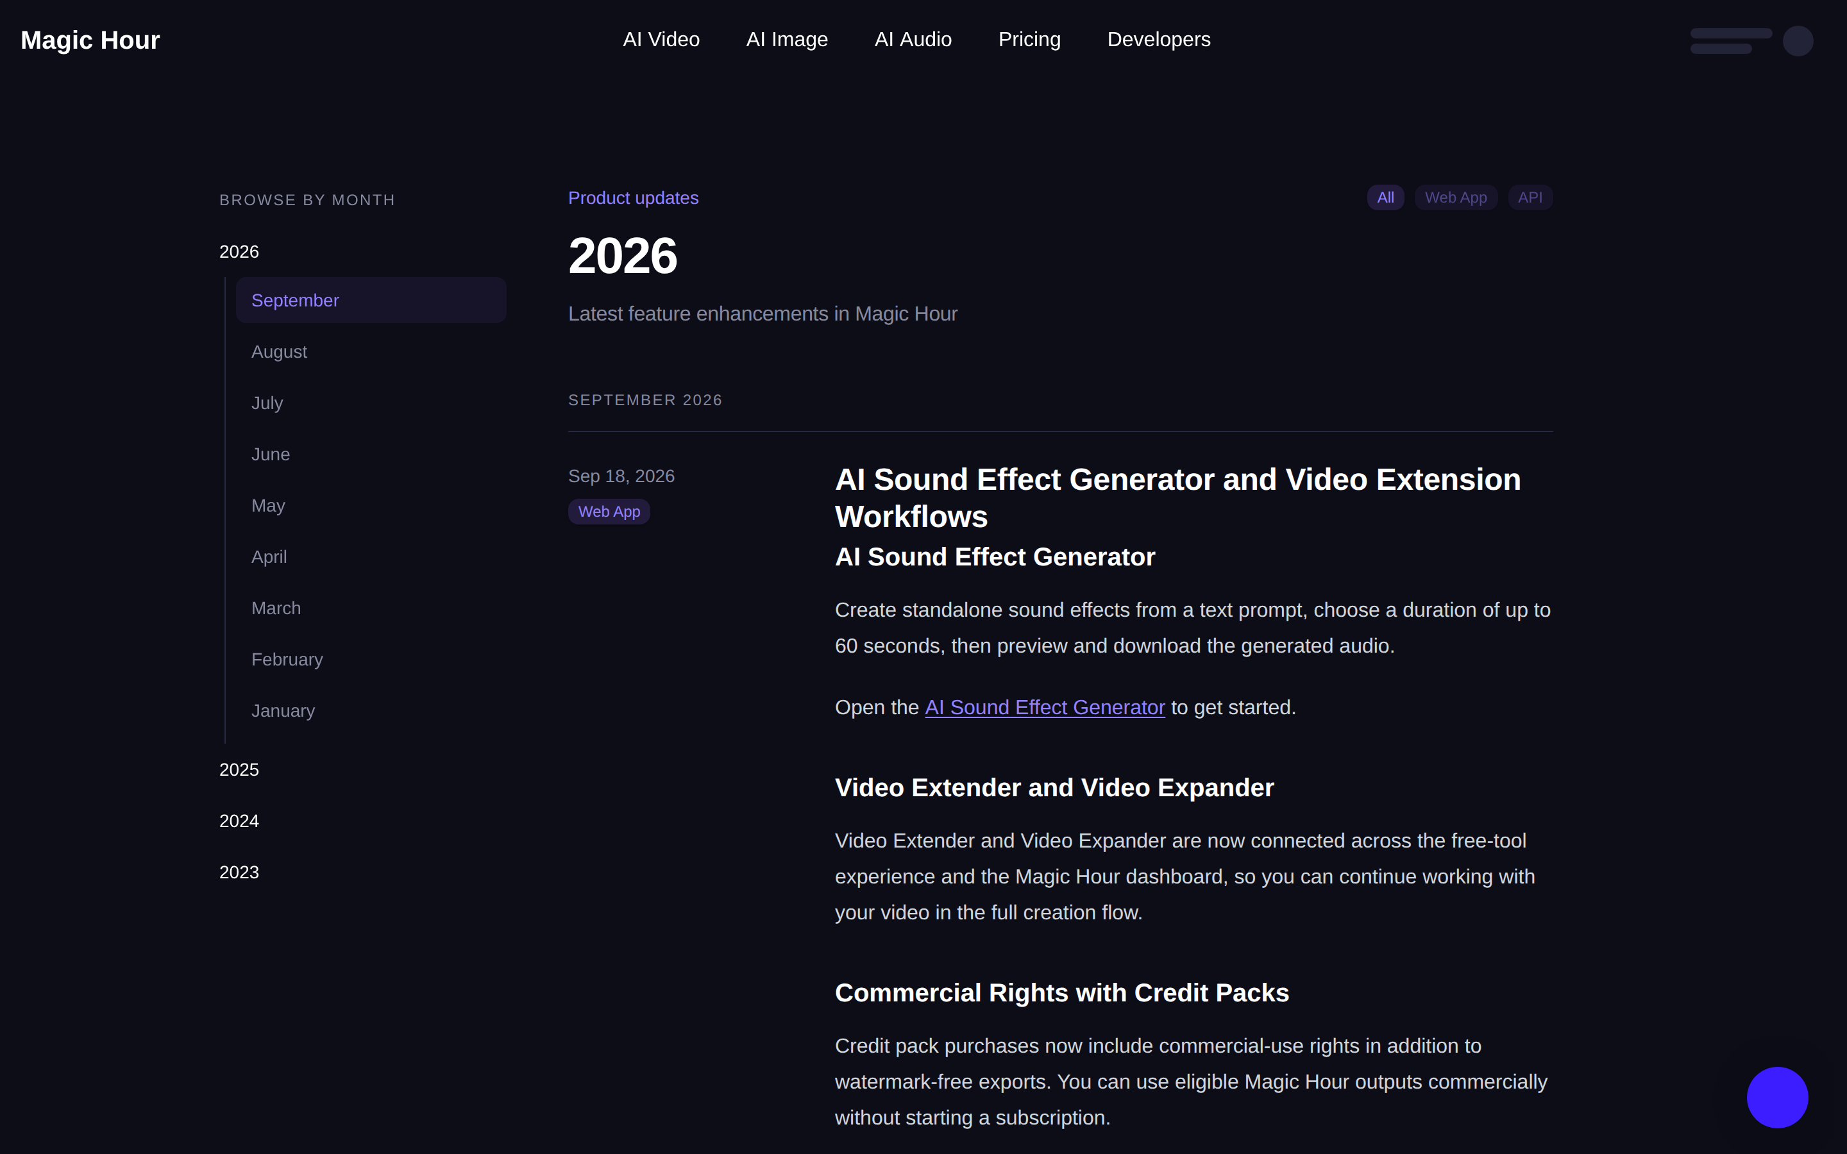Viewport: 1847px width, 1154px height.
Task: Open the AI Video menu
Action: pyautogui.click(x=661, y=39)
